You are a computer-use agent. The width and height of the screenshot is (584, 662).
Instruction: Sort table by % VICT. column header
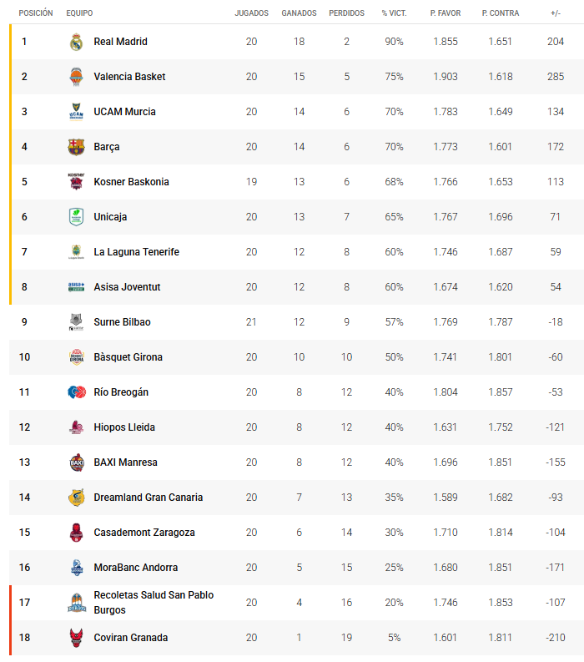[393, 13]
